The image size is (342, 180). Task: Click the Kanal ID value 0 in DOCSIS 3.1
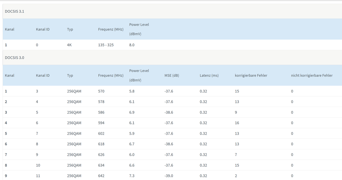(37, 45)
